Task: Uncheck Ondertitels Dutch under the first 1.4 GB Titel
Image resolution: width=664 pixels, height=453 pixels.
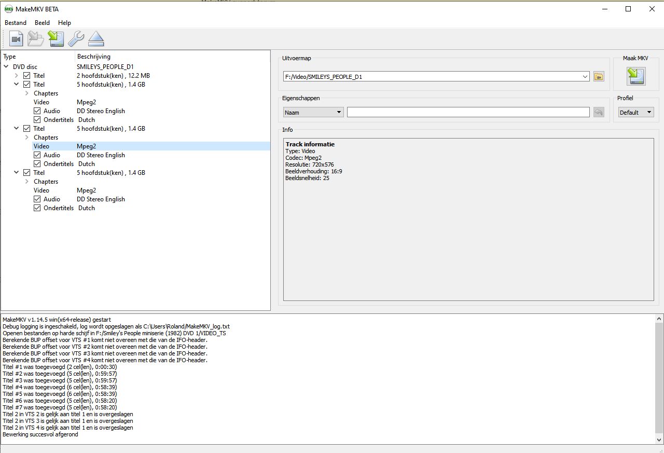Action: pos(37,120)
